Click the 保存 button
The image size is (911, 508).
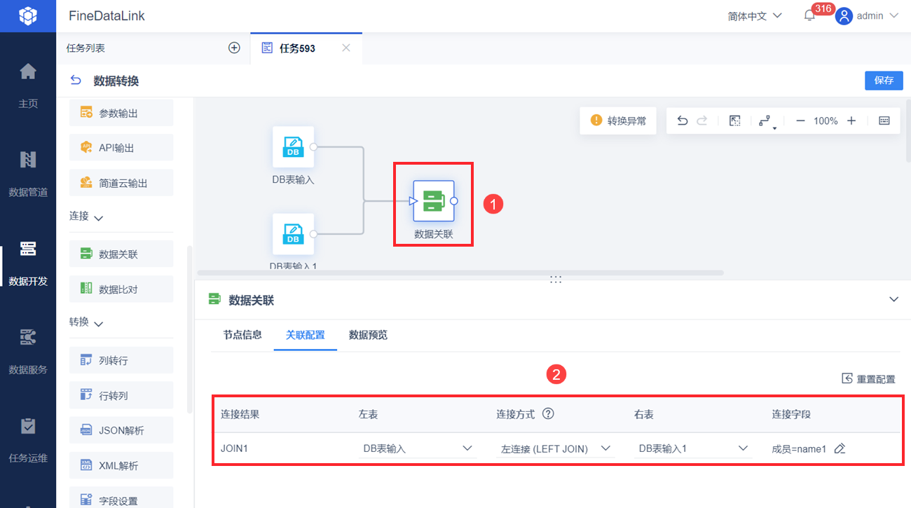coord(884,81)
